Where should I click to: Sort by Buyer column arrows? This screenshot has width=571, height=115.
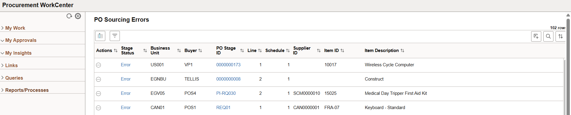200,51
